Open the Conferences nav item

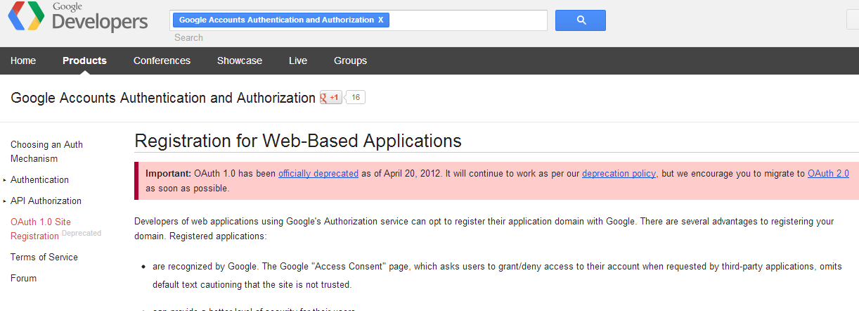(x=162, y=61)
